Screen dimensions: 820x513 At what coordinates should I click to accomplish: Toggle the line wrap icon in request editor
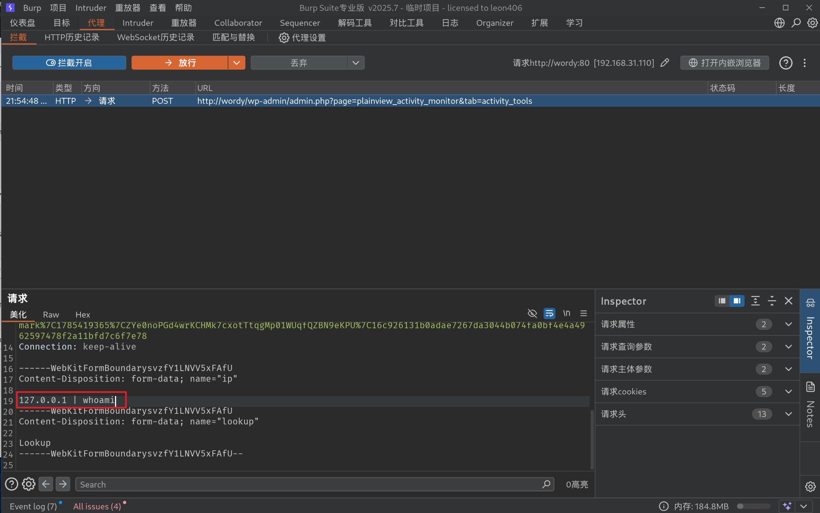pos(549,313)
